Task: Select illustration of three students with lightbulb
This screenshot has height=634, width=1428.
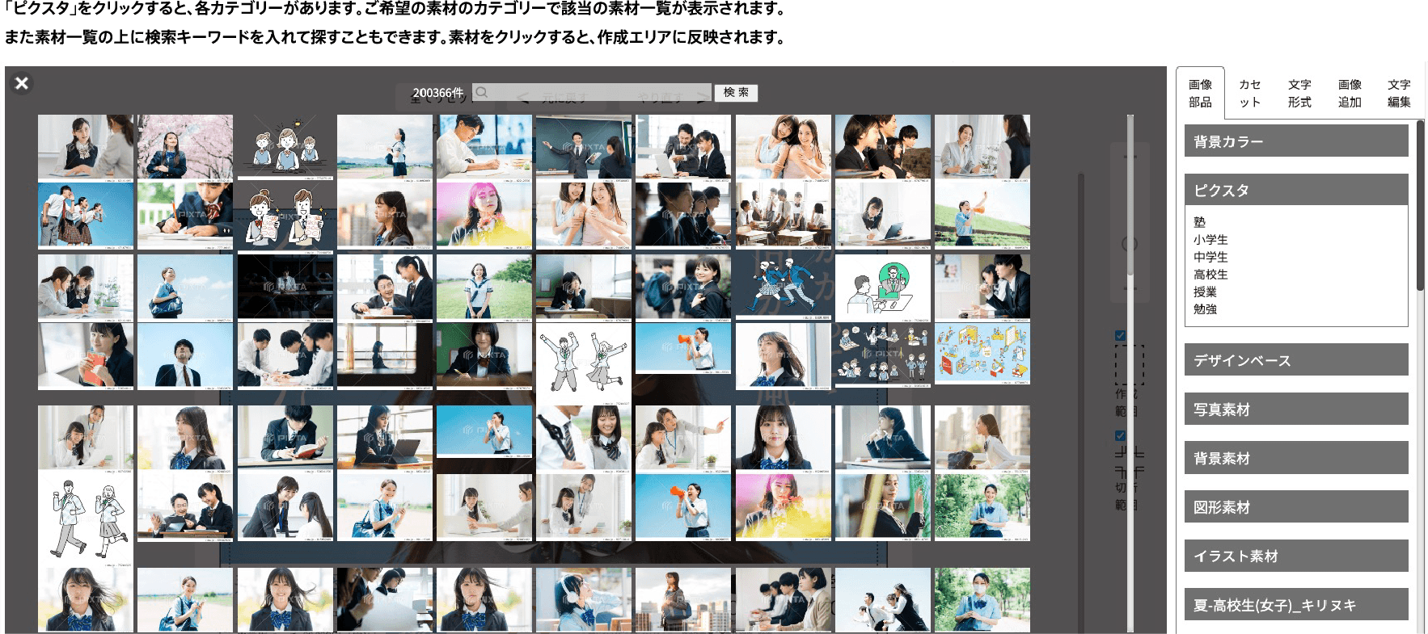Action: coord(285,146)
